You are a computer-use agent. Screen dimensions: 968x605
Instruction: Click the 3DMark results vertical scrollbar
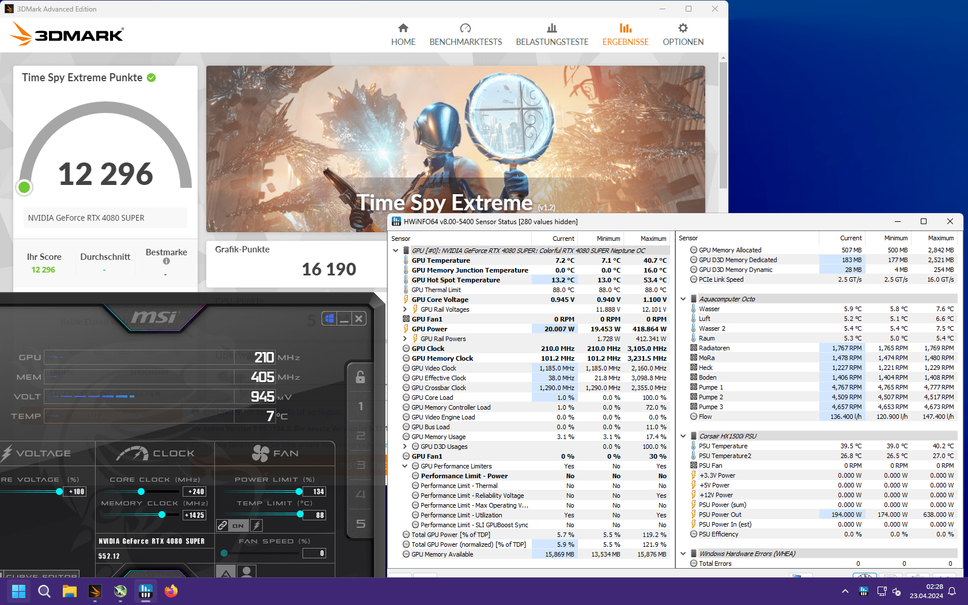click(x=723, y=126)
